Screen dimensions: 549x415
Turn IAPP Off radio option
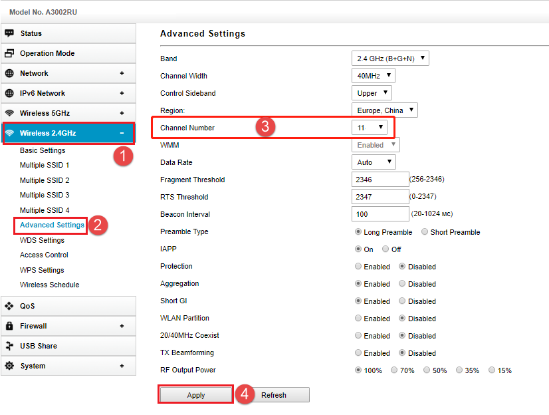pos(385,249)
